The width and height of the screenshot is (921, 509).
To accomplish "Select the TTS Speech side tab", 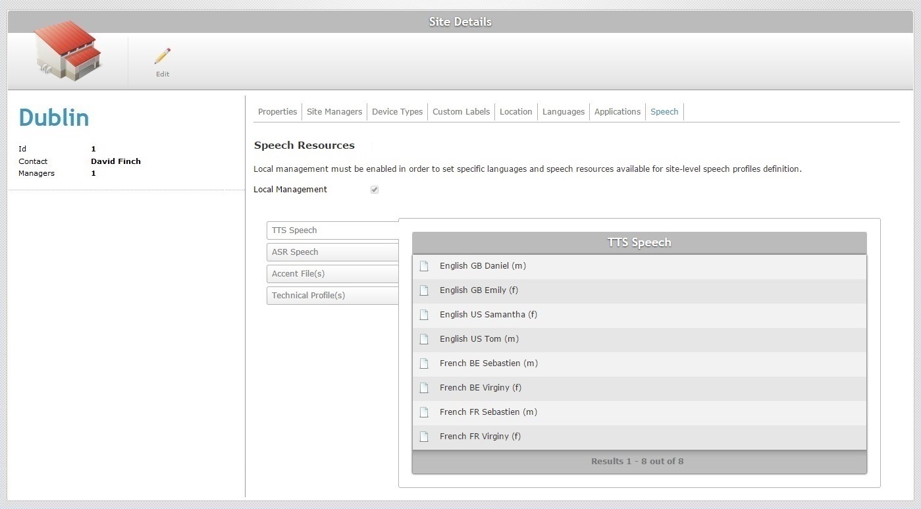I will [332, 230].
